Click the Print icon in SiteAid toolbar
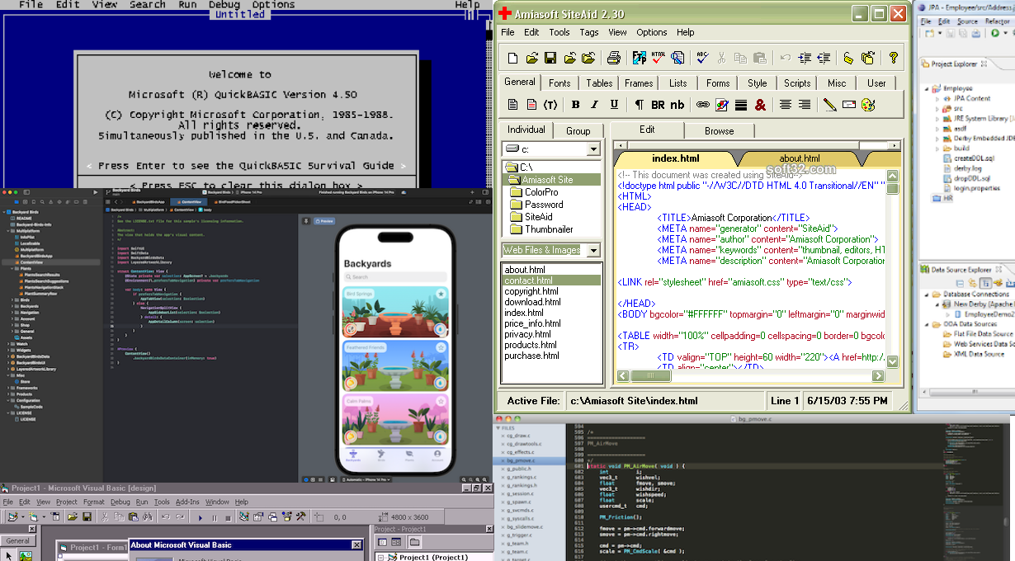Viewport: 1015px width, 561px height. tap(613, 58)
